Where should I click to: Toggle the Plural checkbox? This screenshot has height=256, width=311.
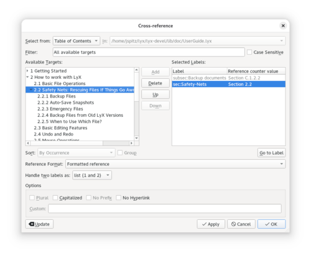pos(32,198)
